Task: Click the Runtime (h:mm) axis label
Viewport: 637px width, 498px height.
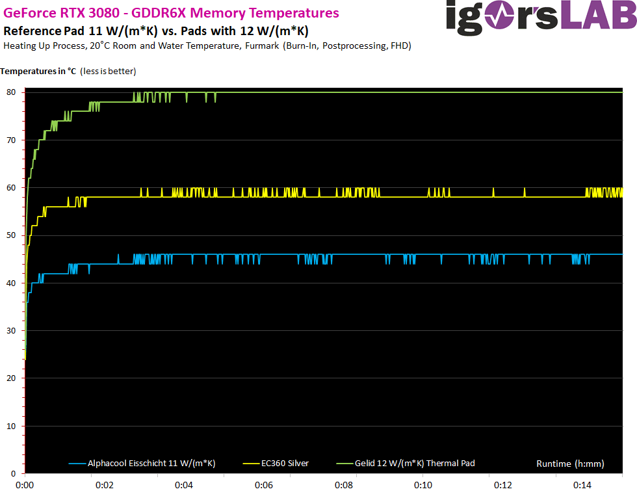Action: (570, 464)
